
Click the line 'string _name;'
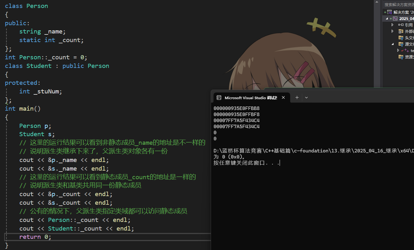[x=42, y=32]
